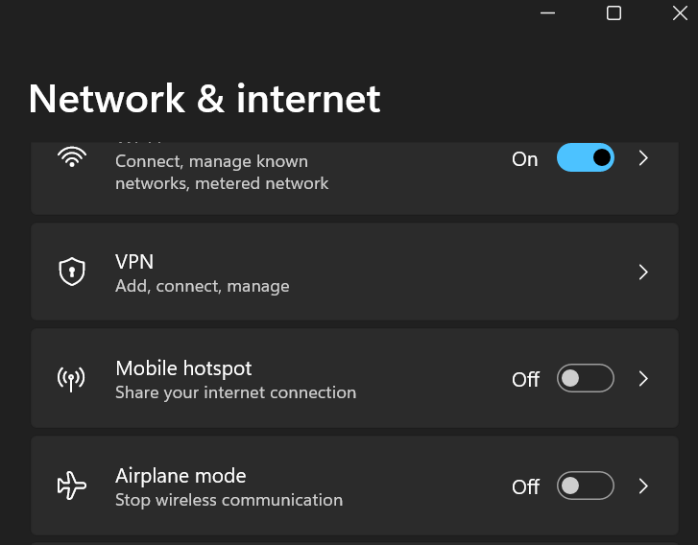Turn off the Wi-Fi toggle
Screen dimensions: 698x545
pos(585,158)
